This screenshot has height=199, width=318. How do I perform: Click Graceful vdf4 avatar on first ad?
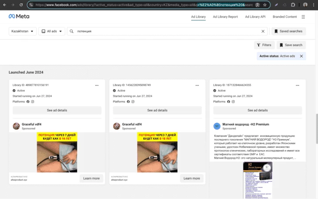click(x=16, y=126)
